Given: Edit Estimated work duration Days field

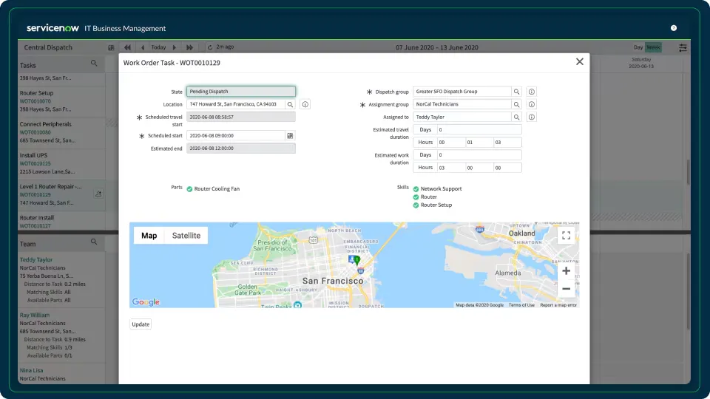Looking at the screenshot, I should pos(479,154).
